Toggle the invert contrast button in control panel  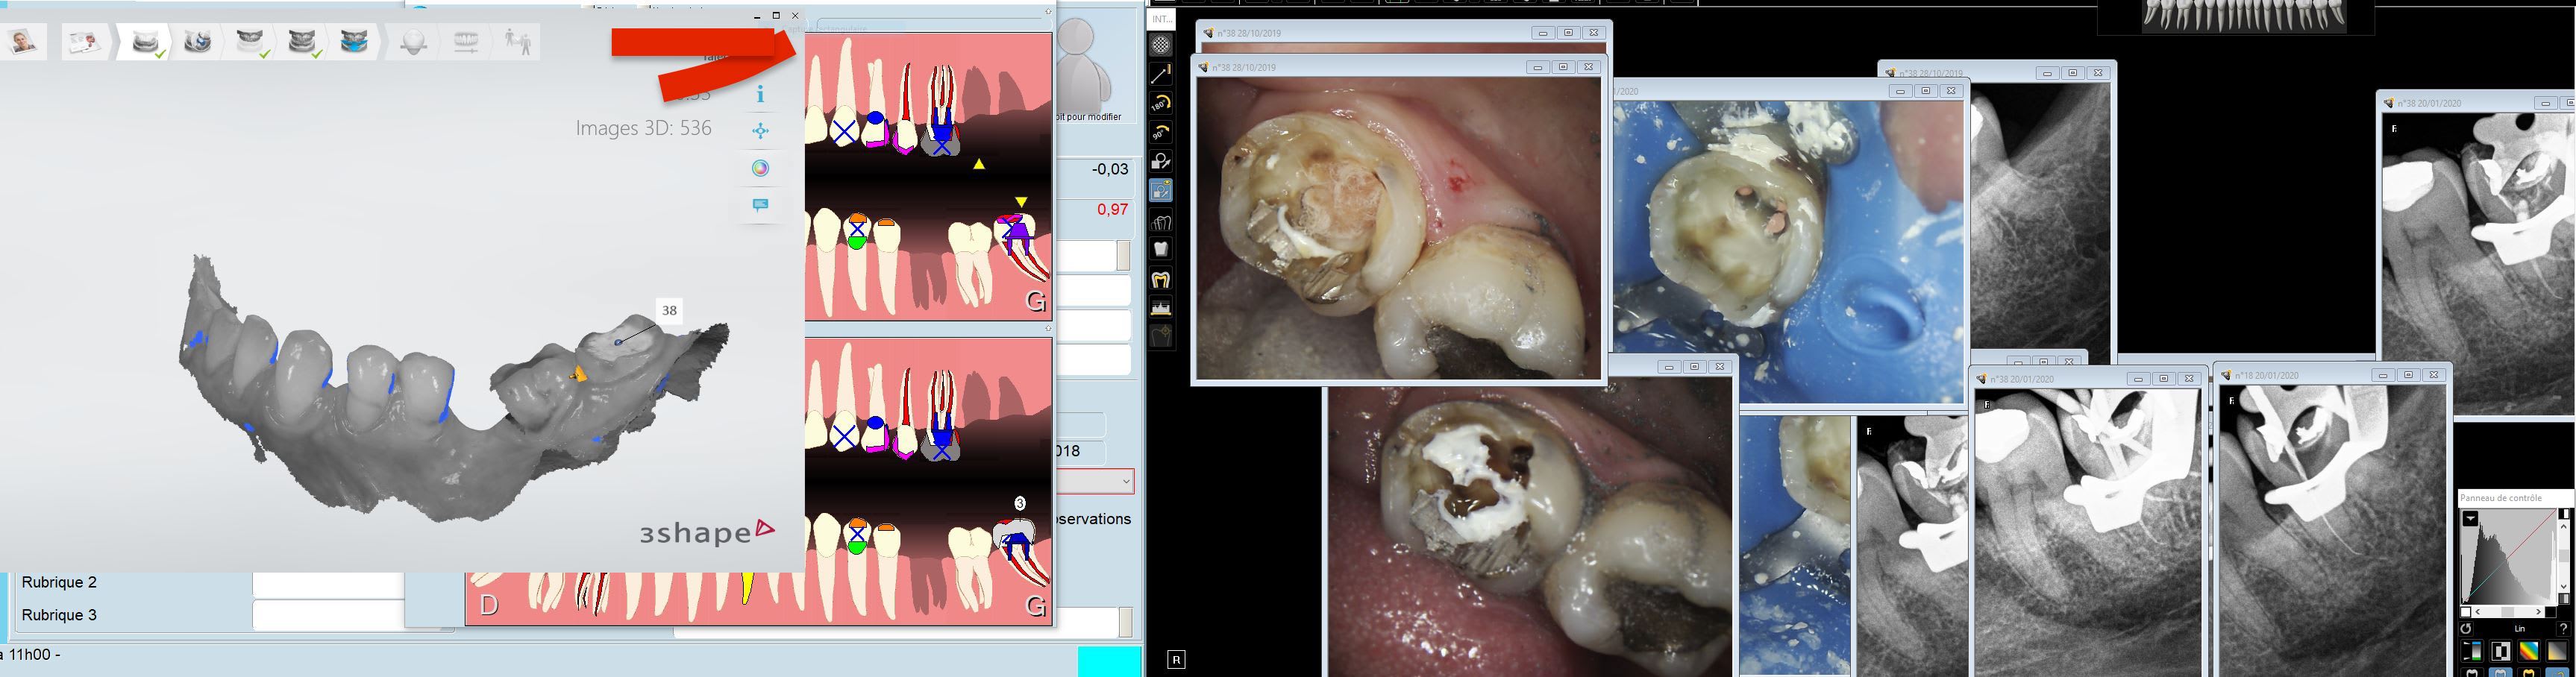click(2501, 652)
